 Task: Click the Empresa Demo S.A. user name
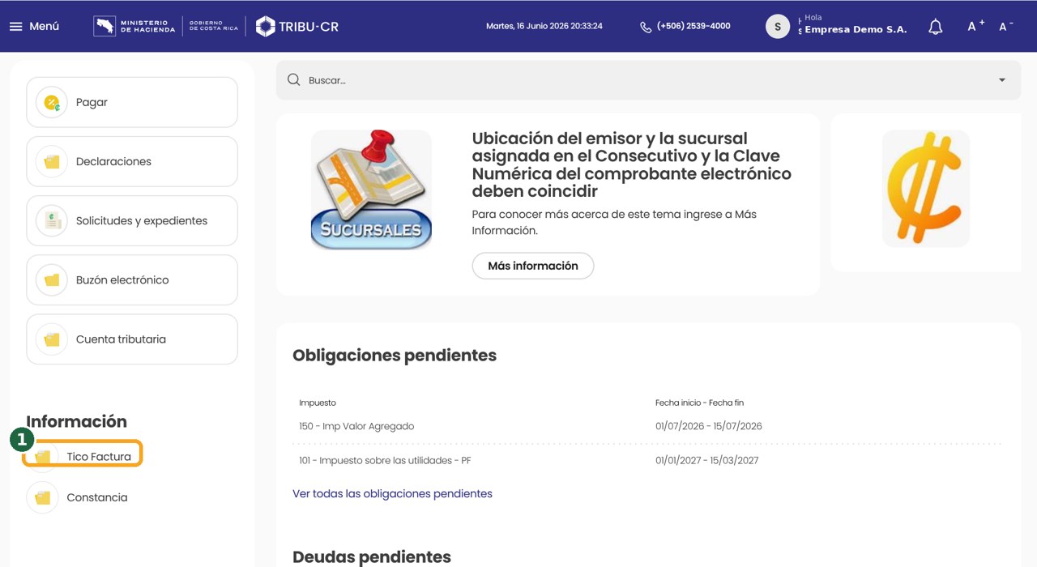click(856, 30)
